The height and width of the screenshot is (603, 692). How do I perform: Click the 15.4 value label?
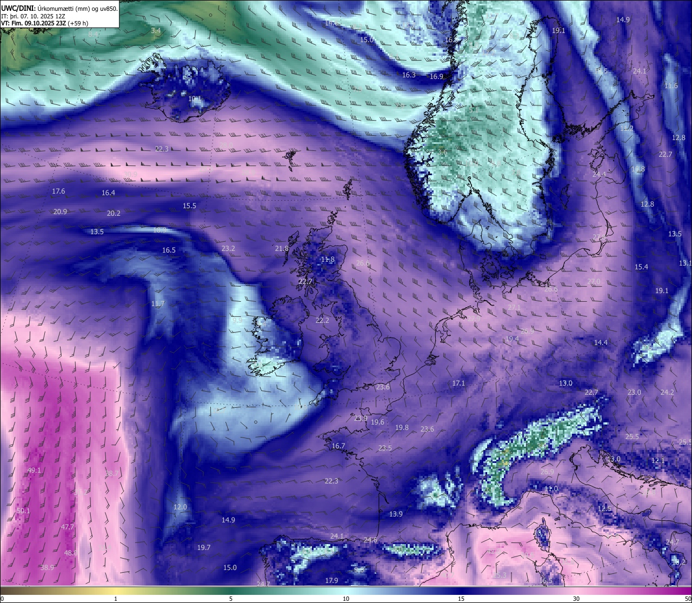[x=641, y=267]
